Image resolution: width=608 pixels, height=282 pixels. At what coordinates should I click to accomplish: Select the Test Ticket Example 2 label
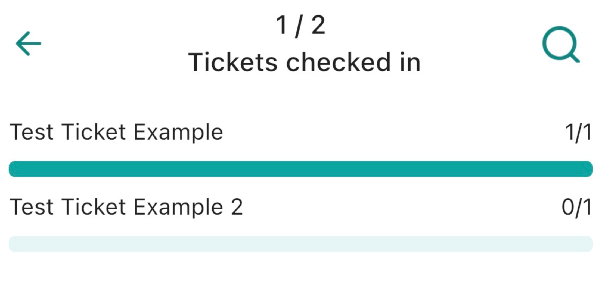pyautogui.click(x=126, y=207)
